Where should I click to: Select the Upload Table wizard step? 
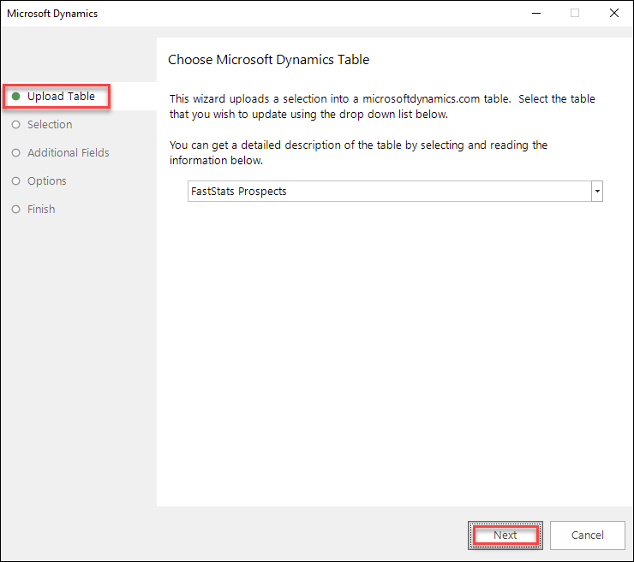point(61,96)
